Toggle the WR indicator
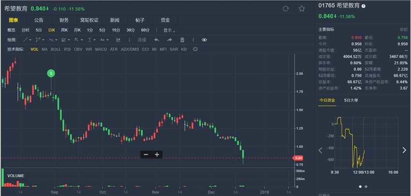 tap(88, 49)
